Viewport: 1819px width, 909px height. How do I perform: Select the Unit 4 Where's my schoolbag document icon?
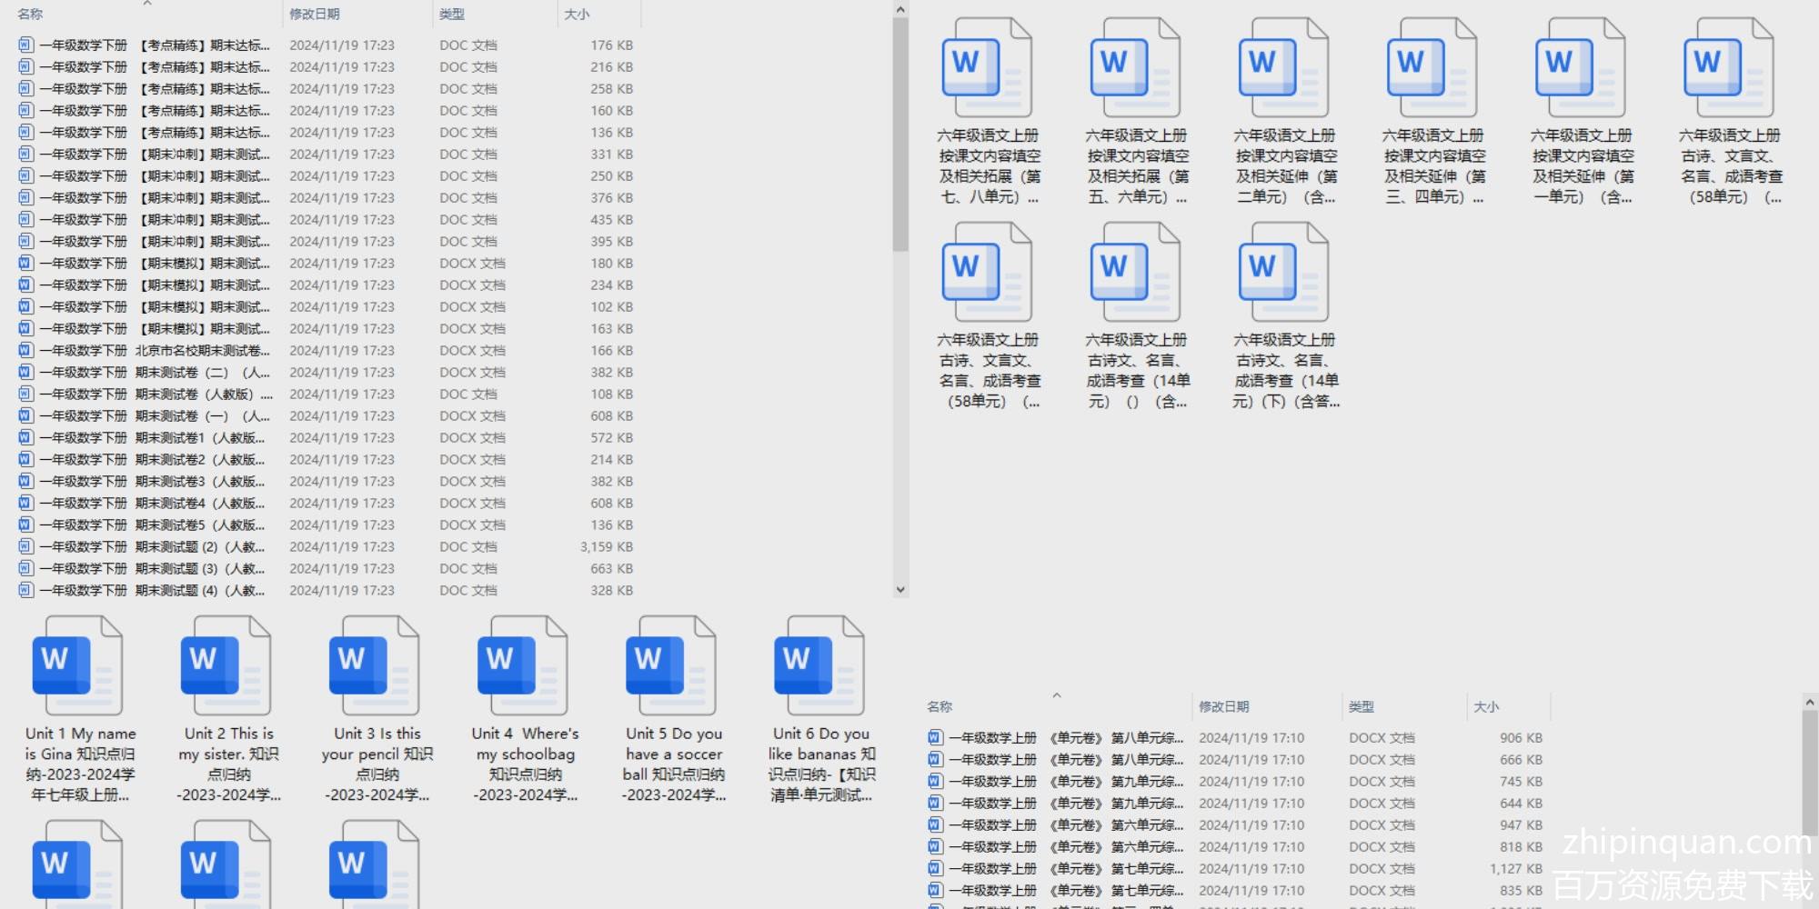tap(523, 665)
